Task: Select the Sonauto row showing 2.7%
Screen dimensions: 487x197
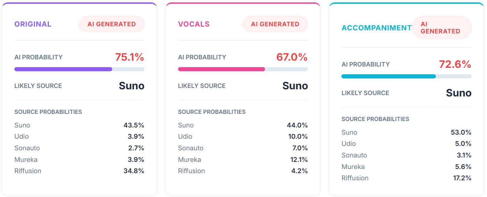Action: coord(79,148)
